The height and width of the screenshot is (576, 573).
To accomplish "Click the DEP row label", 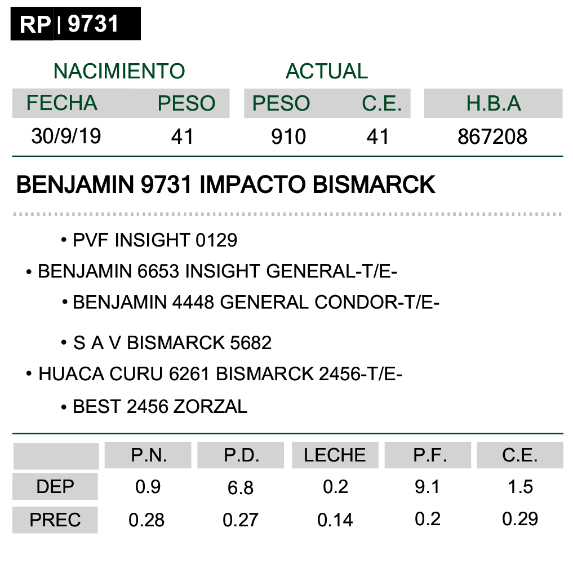I will [x=55, y=486].
